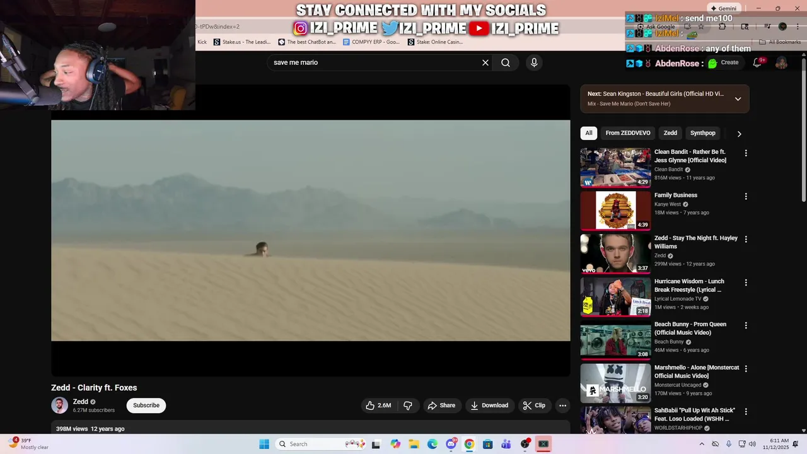This screenshot has height=454, width=807.
Task: Open options menu for Marshmello Alone video
Action: 746,369
